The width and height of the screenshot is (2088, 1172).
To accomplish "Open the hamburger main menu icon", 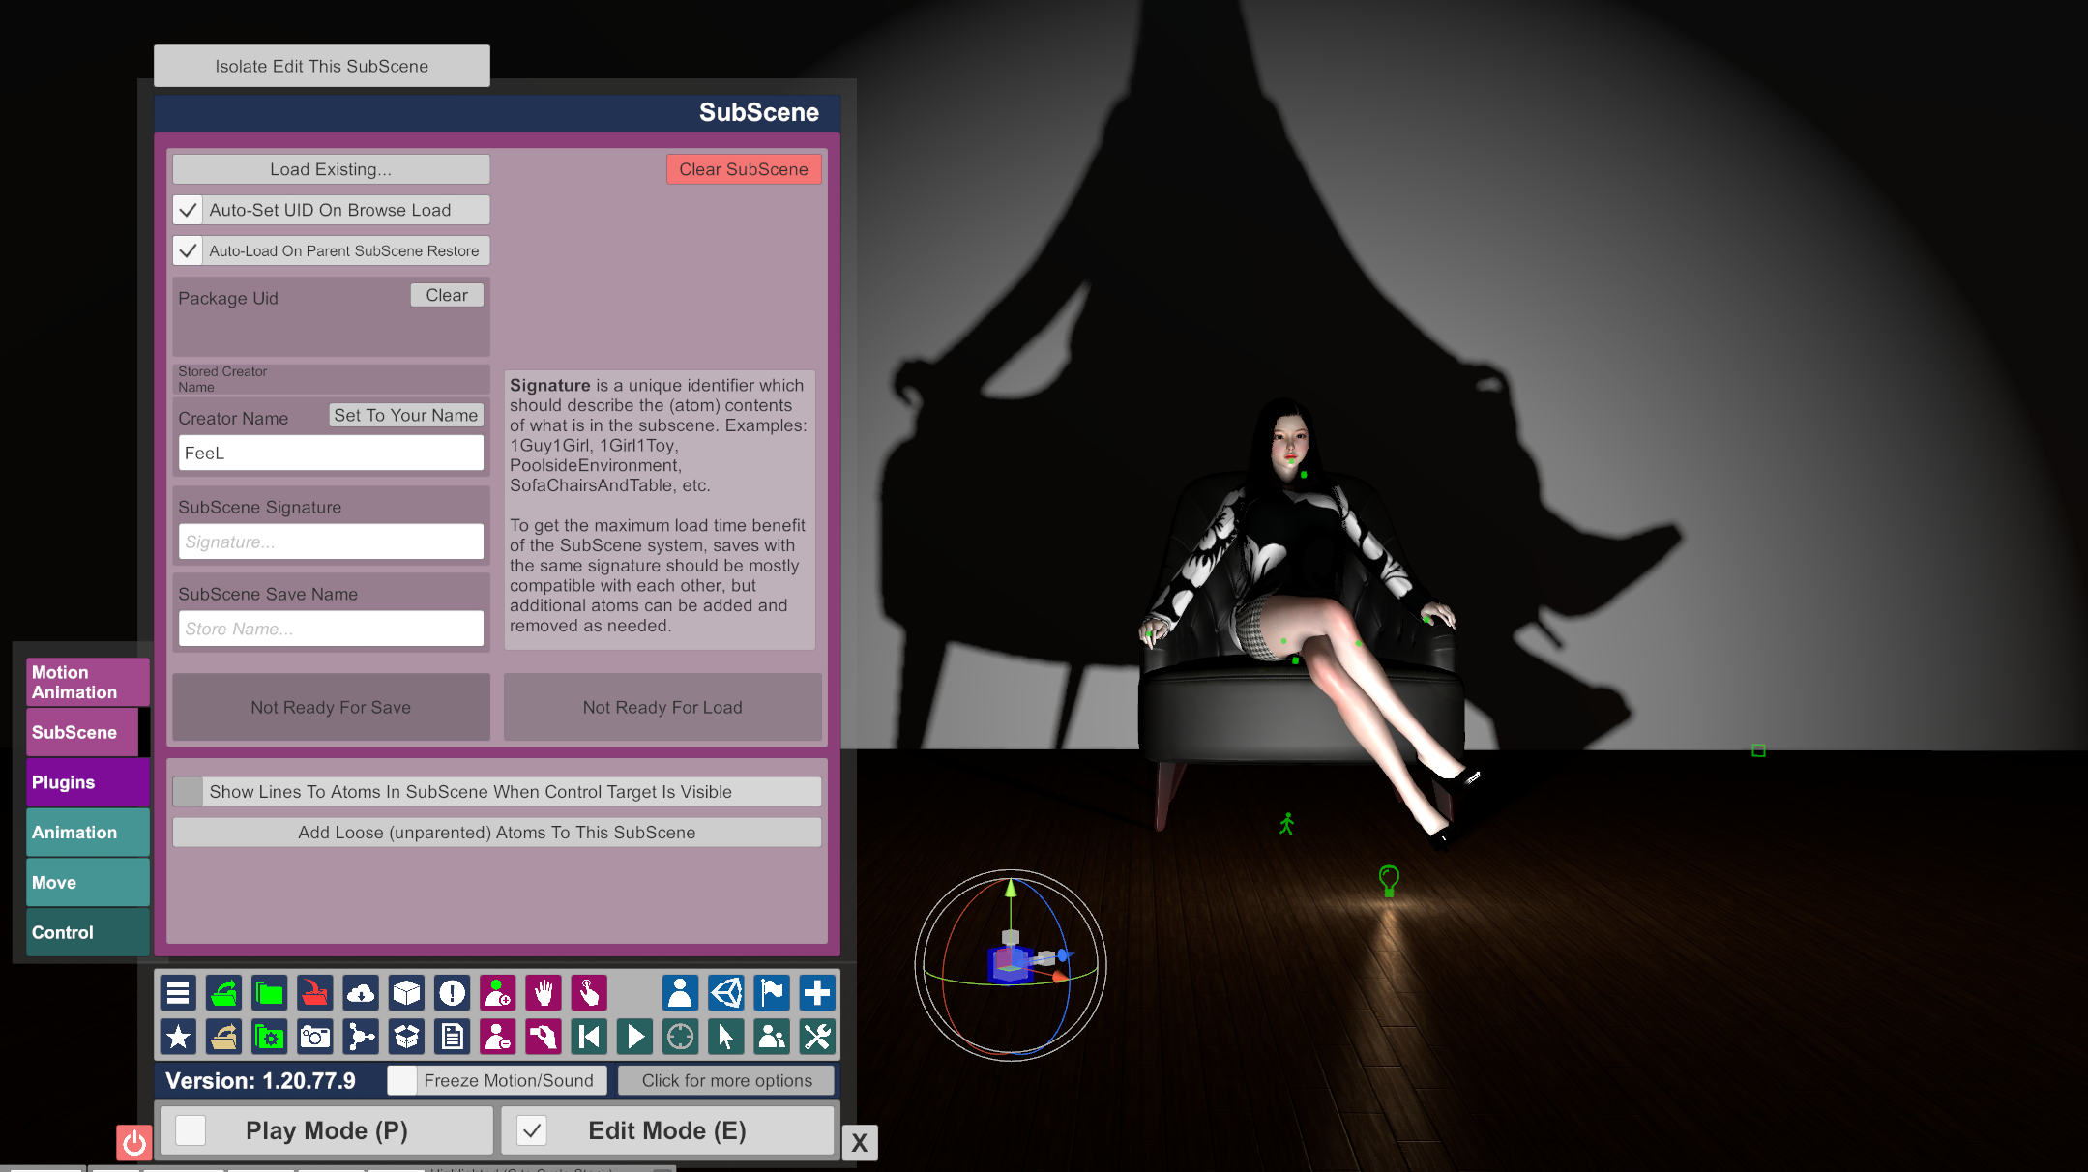I will click(x=178, y=993).
